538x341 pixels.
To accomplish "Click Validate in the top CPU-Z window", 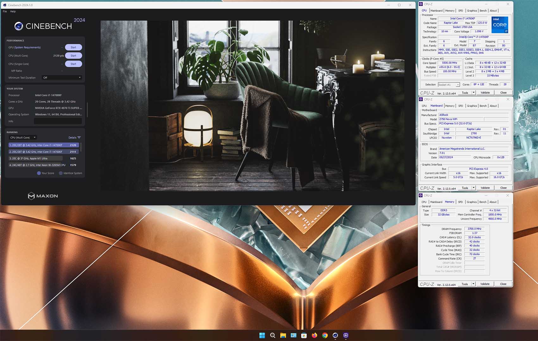I will click(485, 93).
